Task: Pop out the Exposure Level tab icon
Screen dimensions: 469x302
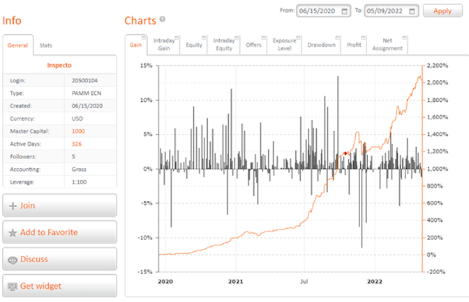Action: (x=299, y=38)
